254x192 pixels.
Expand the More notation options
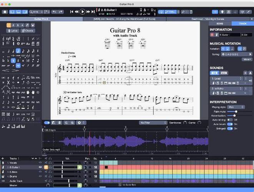point(247,60)
